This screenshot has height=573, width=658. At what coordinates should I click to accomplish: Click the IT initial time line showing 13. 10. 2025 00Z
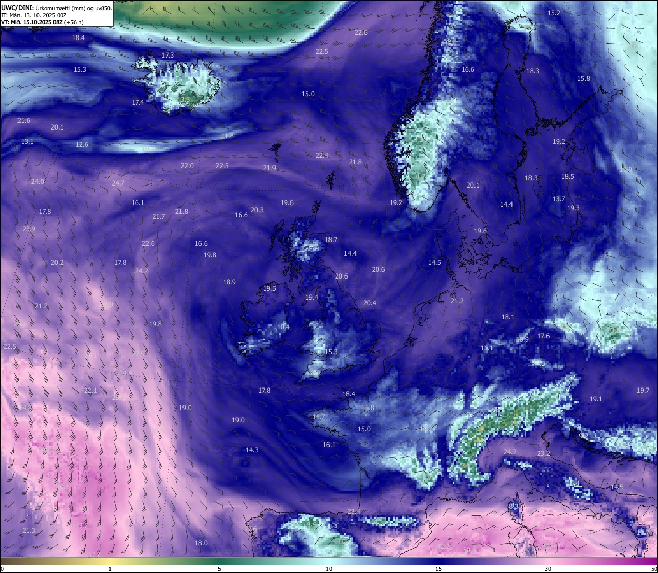click(34, 15)
